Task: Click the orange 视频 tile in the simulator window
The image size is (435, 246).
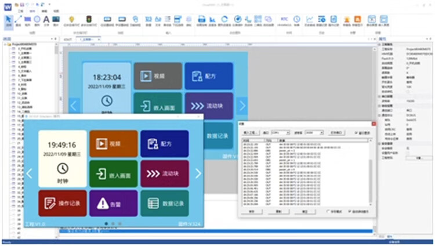Action: 114,143
